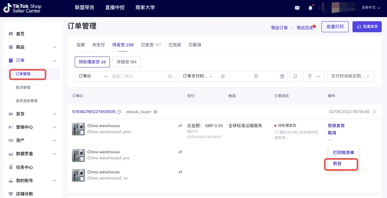Click 安排发货 for the order
Screen dimensions: 387x198
(x=336, y=126)
